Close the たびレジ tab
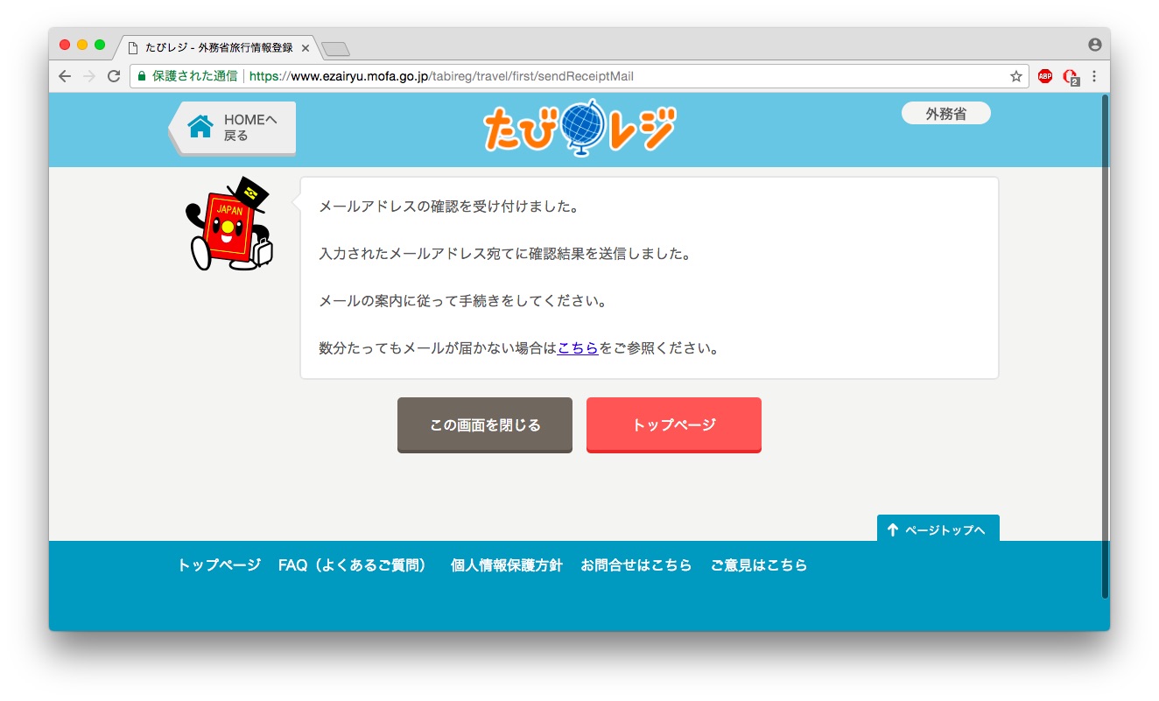1159x701 pixels. [305, 48]
